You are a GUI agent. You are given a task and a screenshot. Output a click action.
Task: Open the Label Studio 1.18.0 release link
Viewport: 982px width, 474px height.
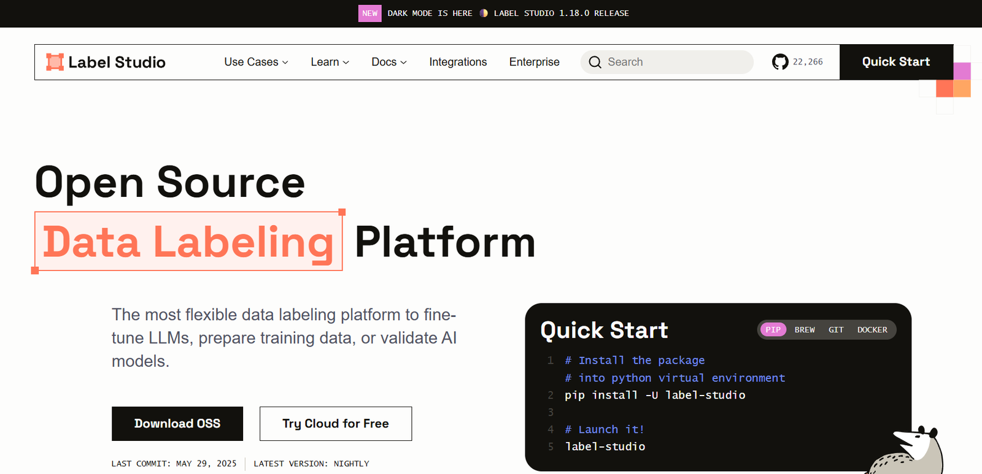(x=561, y=13)
